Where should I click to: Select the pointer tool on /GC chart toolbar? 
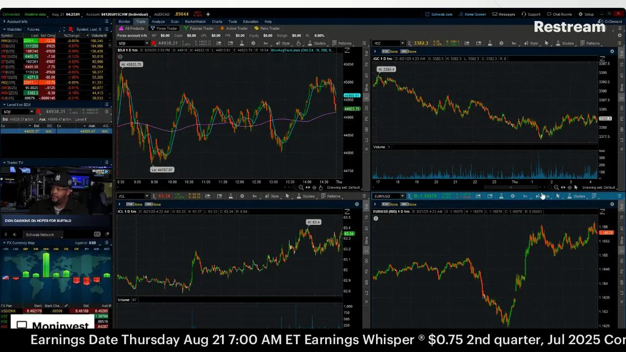click(x=547, y=43)
